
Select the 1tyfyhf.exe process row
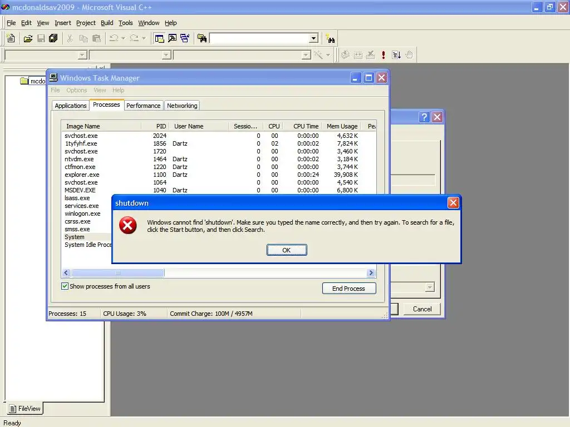click(x=218, y=143)
